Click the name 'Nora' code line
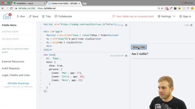Viewport: 195px width, 109px height. coord(67,80)
